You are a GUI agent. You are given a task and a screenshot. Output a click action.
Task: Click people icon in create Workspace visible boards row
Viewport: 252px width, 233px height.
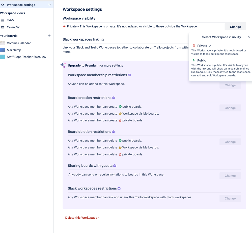tap(120, 113)
